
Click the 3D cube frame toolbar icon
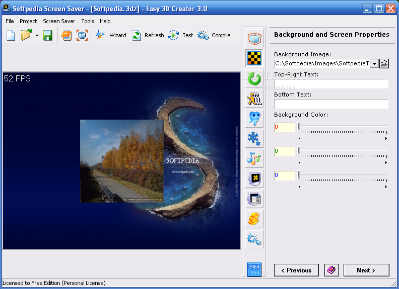click(82, 35)
